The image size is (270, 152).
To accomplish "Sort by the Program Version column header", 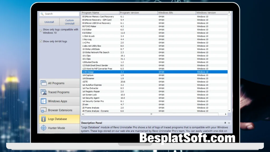I will pyautogui.click(x=132, y=12).
